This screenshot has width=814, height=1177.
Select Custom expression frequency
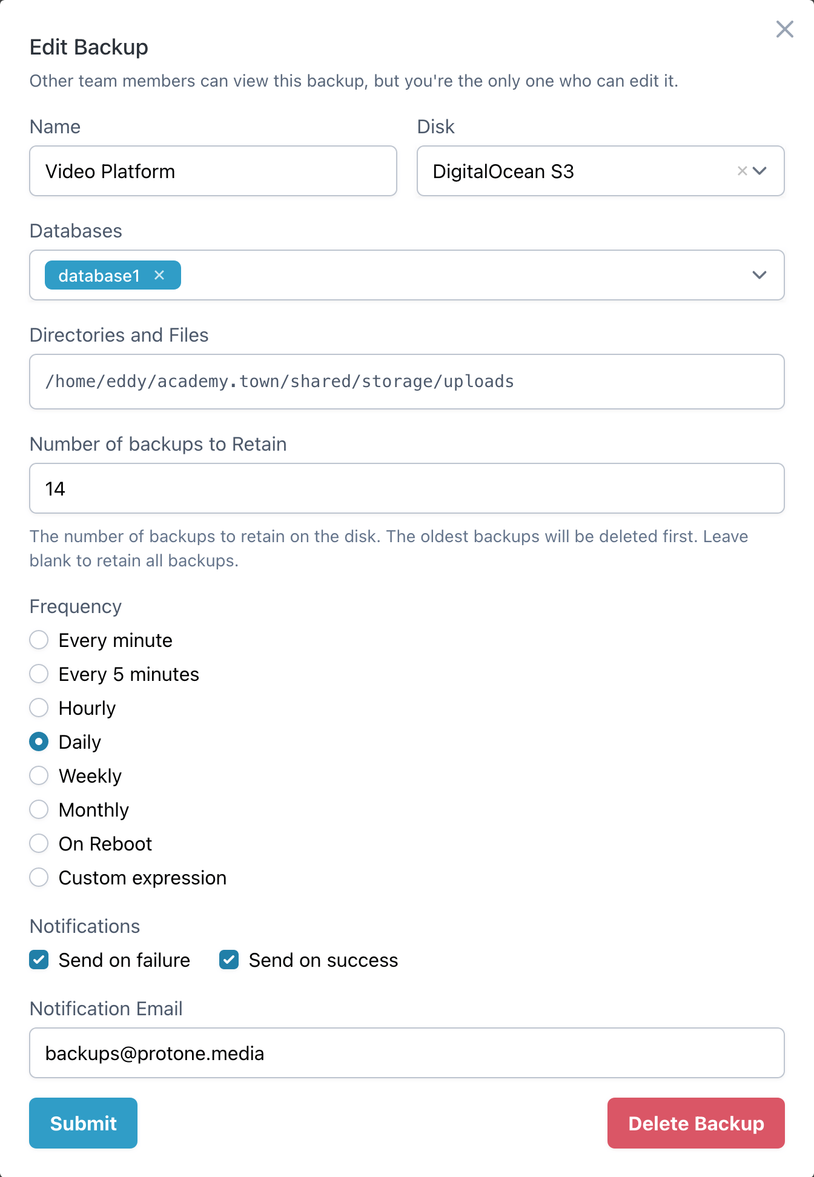39,877
